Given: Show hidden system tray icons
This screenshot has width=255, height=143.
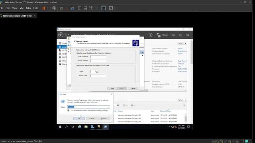Looking at the screenshot, I should 169,127.
